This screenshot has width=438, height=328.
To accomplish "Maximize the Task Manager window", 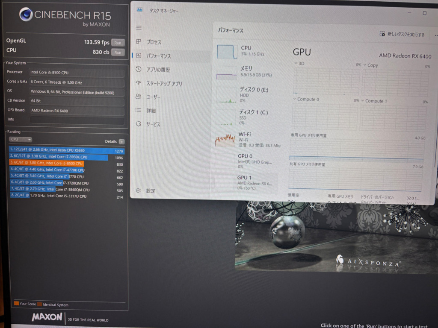I will (x=425, y=13).
